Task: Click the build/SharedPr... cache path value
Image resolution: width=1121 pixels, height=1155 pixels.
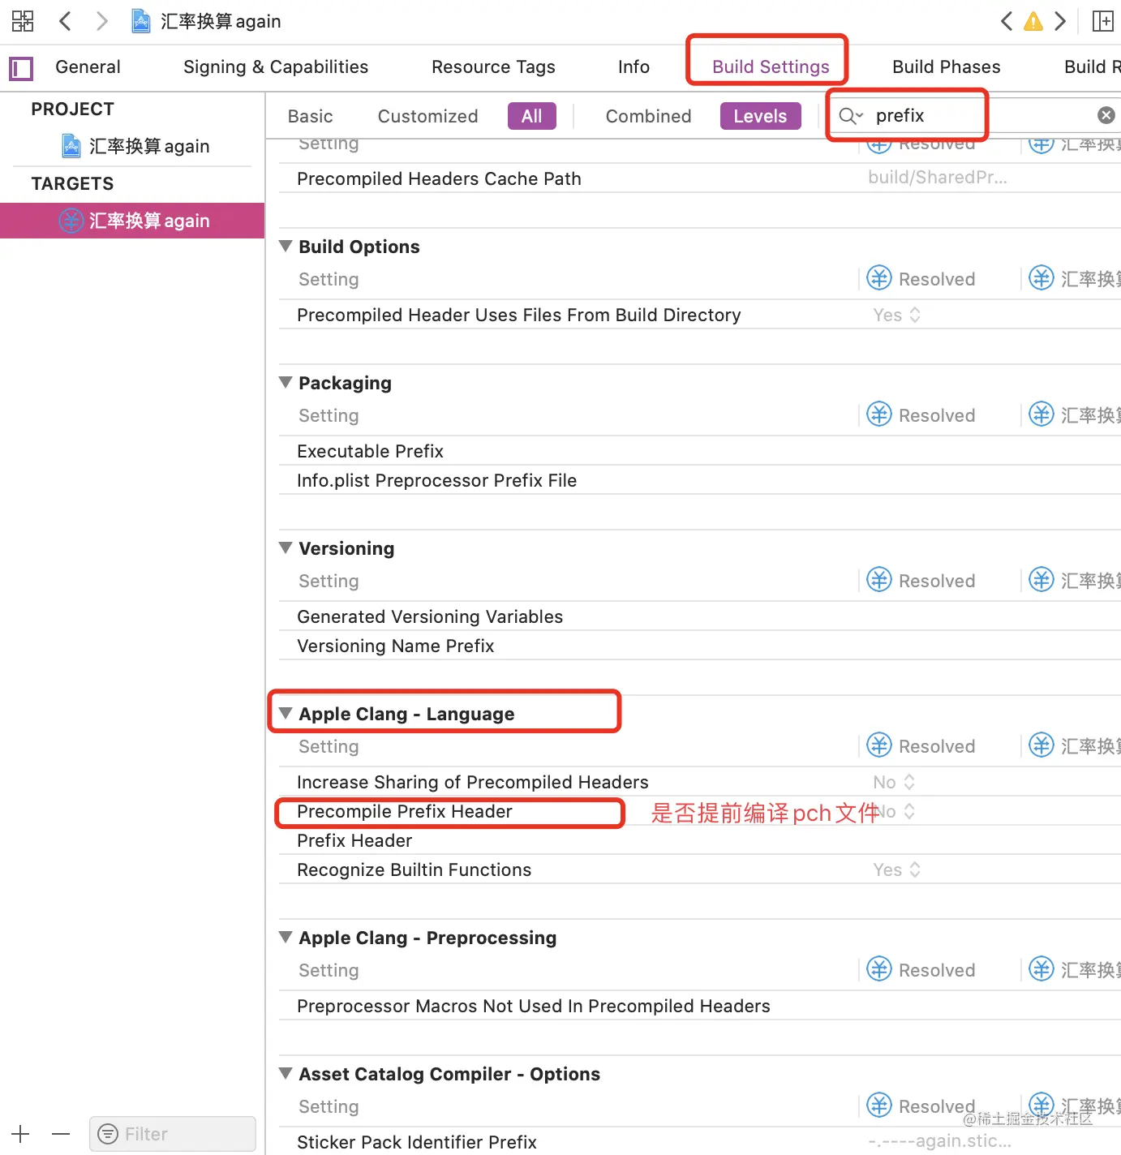Action: pos(938,178)
